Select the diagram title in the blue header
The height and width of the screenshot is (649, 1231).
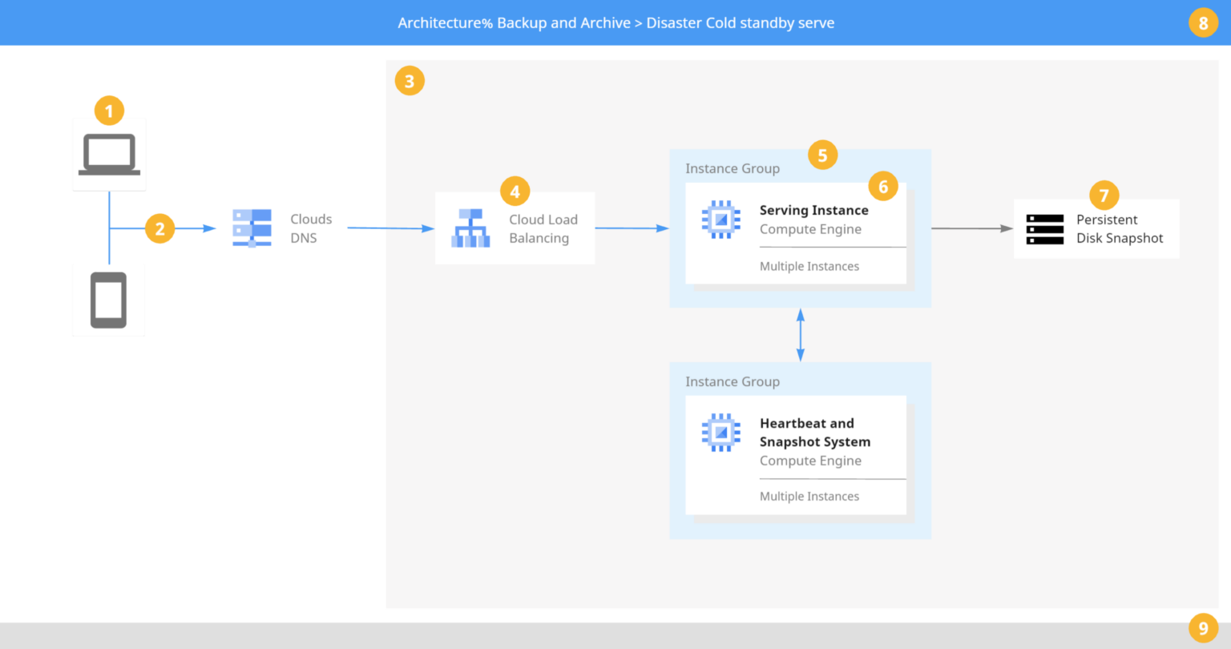[x=616, y=22]
